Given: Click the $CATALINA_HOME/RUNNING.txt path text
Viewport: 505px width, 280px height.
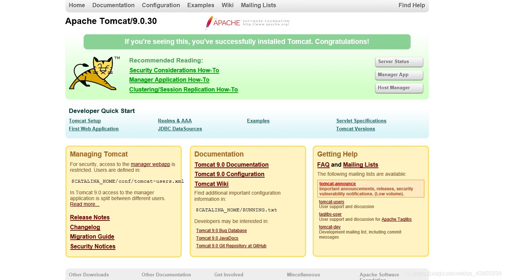Looking at the screenshot, I should pos(236,210).
